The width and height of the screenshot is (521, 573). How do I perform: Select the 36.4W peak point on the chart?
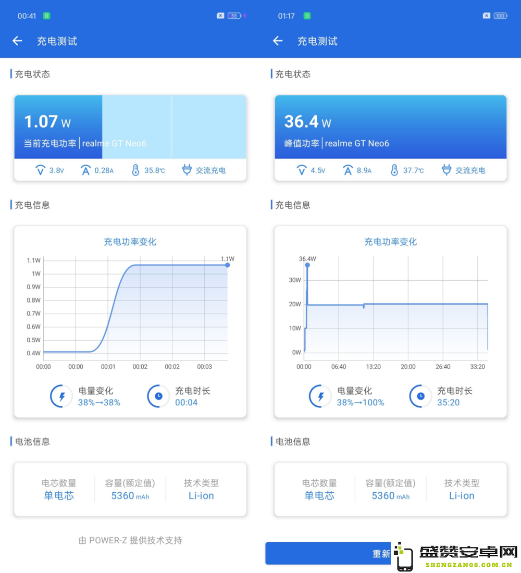click(307, 265)
